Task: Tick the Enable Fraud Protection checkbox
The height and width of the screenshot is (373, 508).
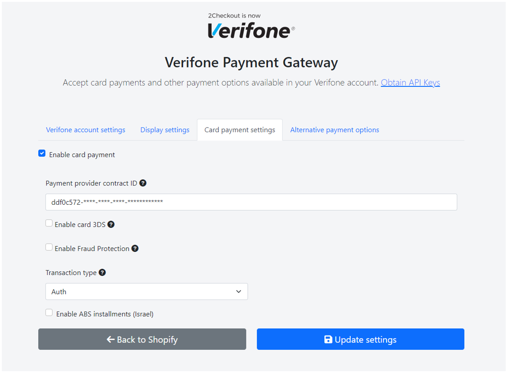Action: 49,247
